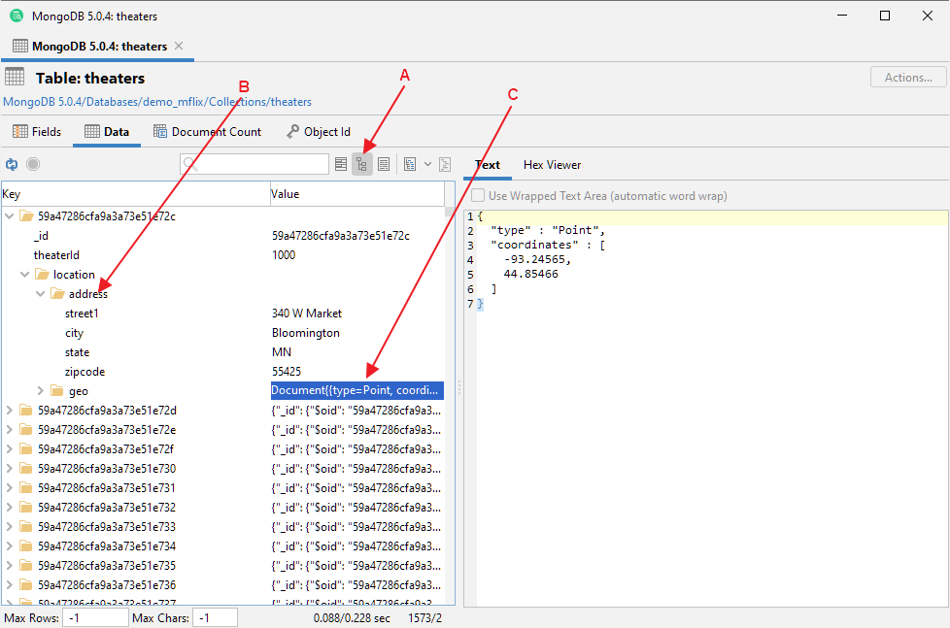The image size is (950, 628).
Task: Edit the Max Rows input field
Action: pyautogui.click(x=94, y=617)
